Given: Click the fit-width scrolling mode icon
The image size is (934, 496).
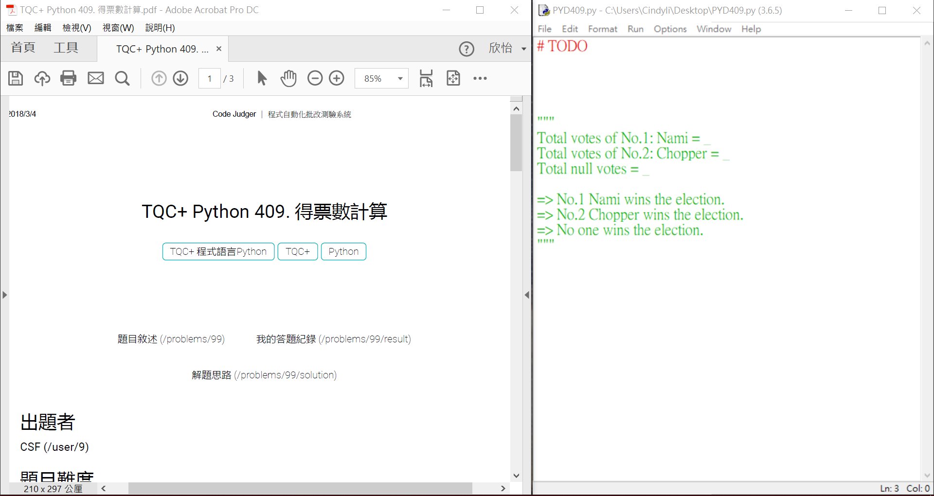Looking at the screenshot, I should tap(426, 78).
